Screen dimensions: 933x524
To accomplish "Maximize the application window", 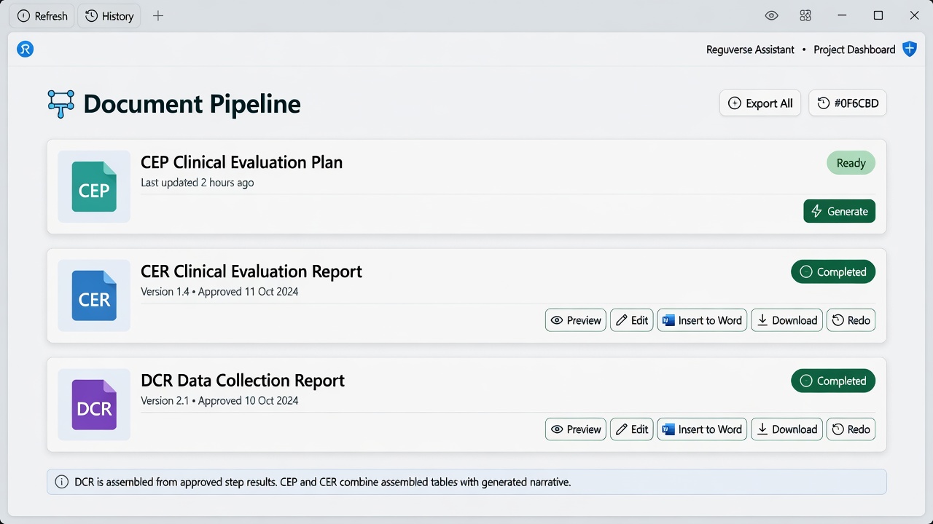I will [x=878, y=16].
